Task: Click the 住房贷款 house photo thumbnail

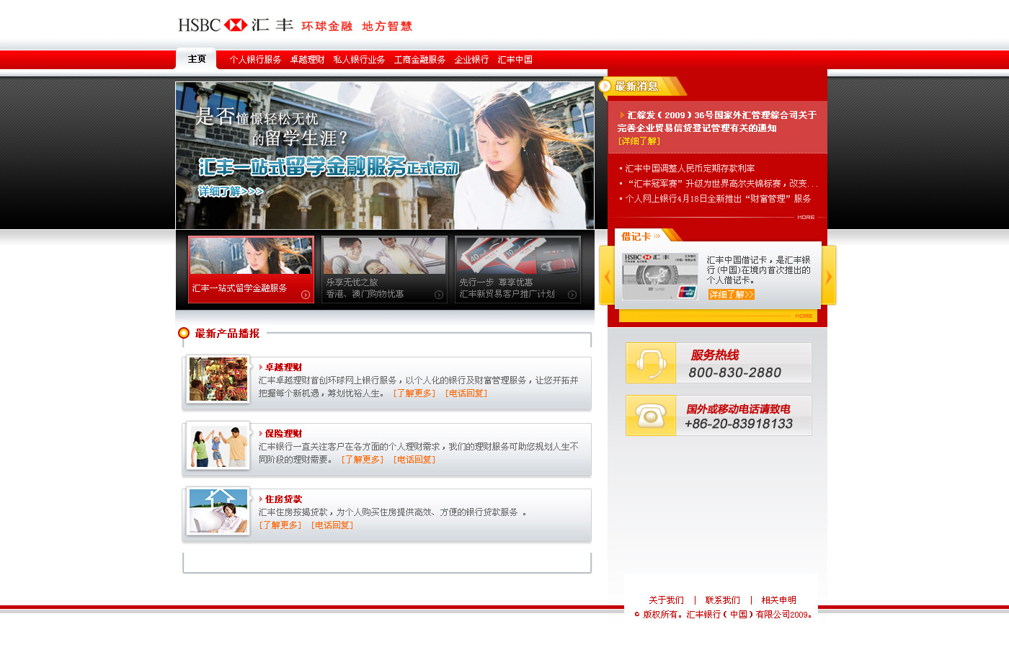Action: [x=218, y=512]
